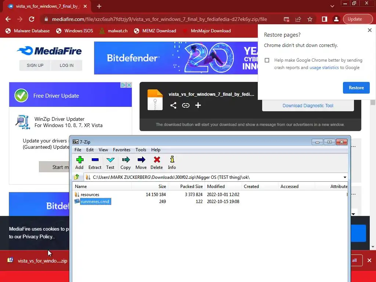Click the plus icon to save MediaFire file
This screenshot has width=376, height=282.
(198, 105)
